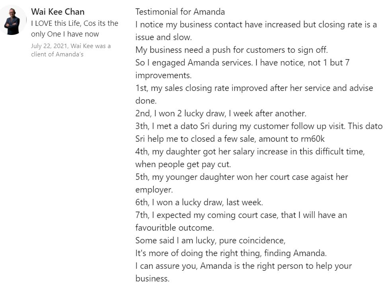This screenshot has width=392, height=289.
Task: Click the 'So I engaged Amanda services' line
Action: [242, 62]
